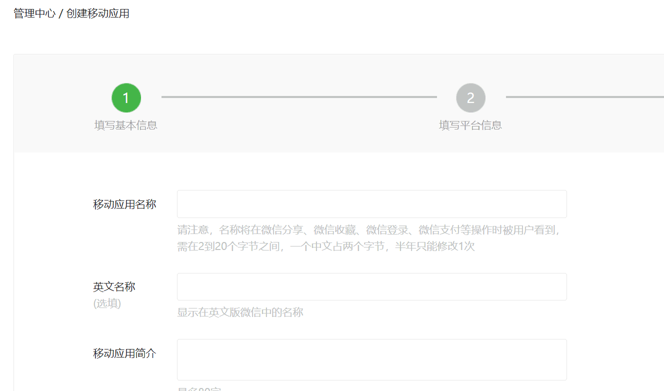
Task: Click the 显示在英文版微信中的名称 hint text
Action: 240,312
